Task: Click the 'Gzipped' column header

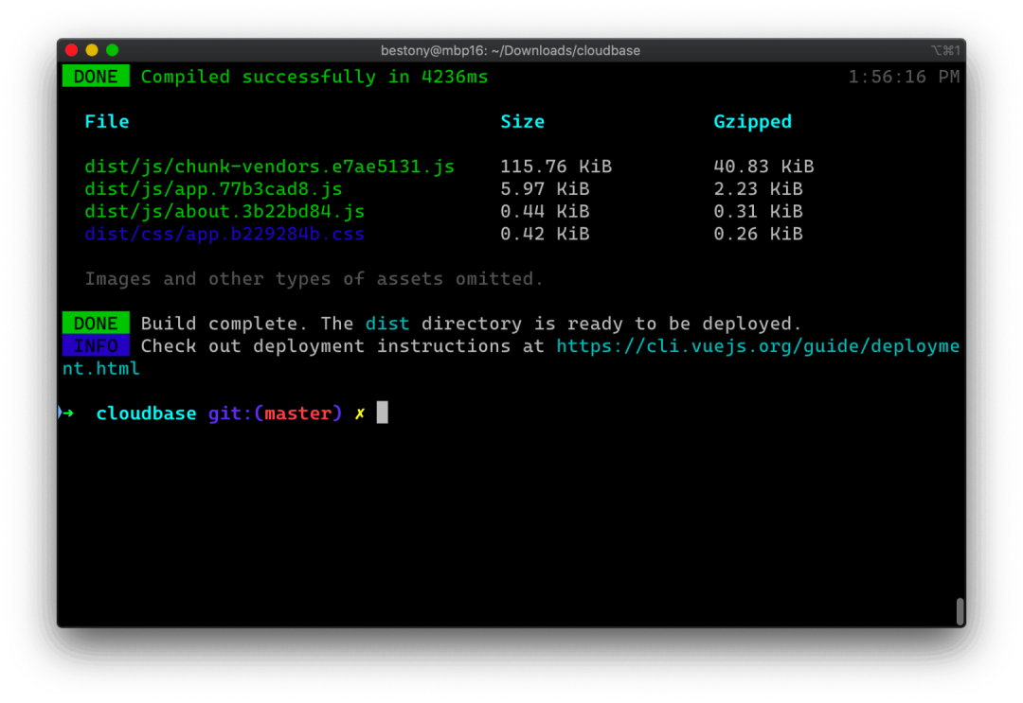Action: pyautogui.click(x=752, y=122)
